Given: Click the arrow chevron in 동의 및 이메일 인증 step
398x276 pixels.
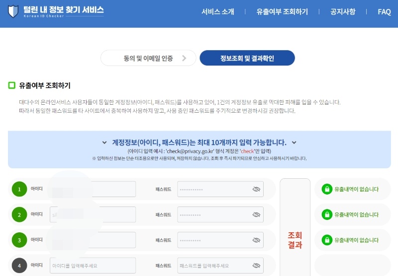Looking at the screenshot, I should [x=184, y=58].
